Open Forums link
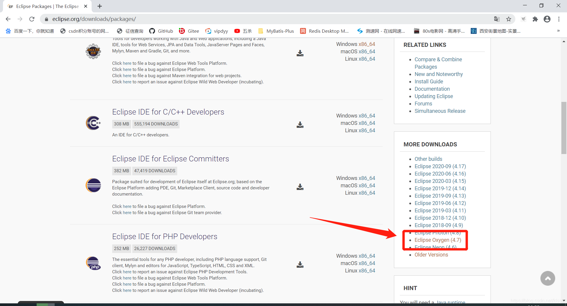 (x=423, y=104)
